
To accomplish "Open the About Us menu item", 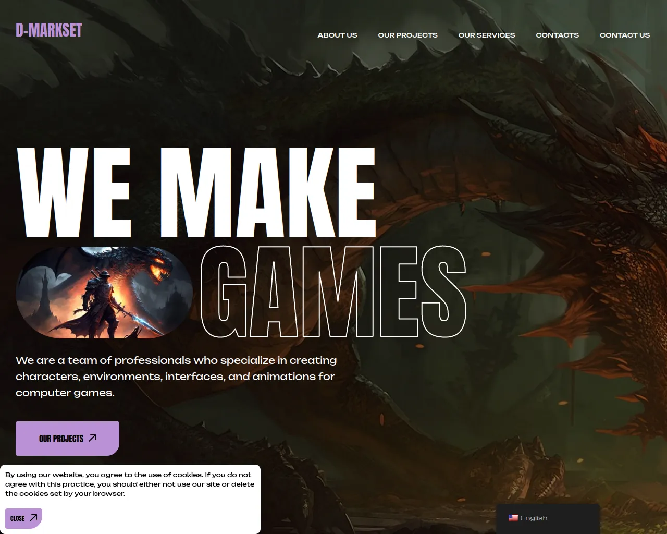I will [x=337, y=35].
